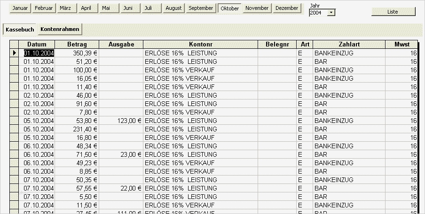Click Kontonr cell in the 350,39 € row
This screenshot has height=214, width=425.
201,53
